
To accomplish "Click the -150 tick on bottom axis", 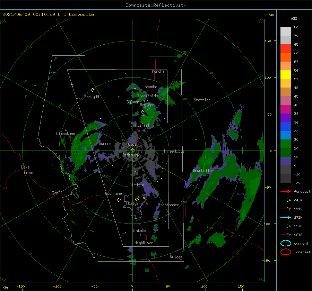I will (20, 286).
